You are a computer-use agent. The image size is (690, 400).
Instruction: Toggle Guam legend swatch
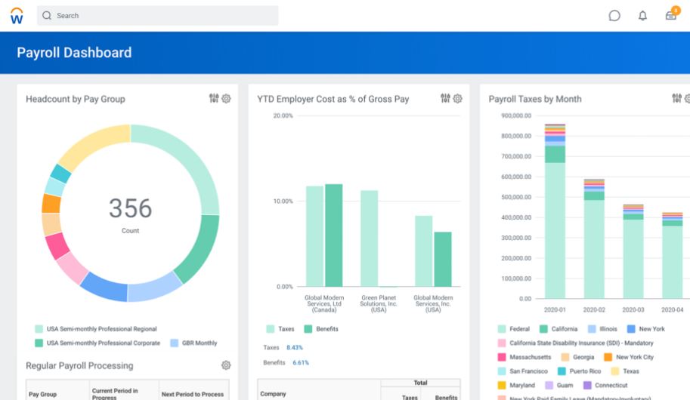click(549, 385)
